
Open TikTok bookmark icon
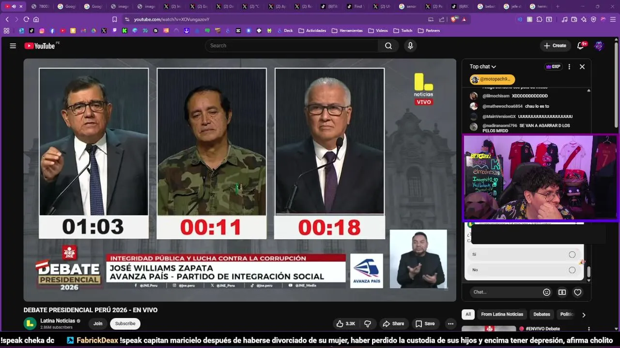pyautogui.click(x=31, y=30)
